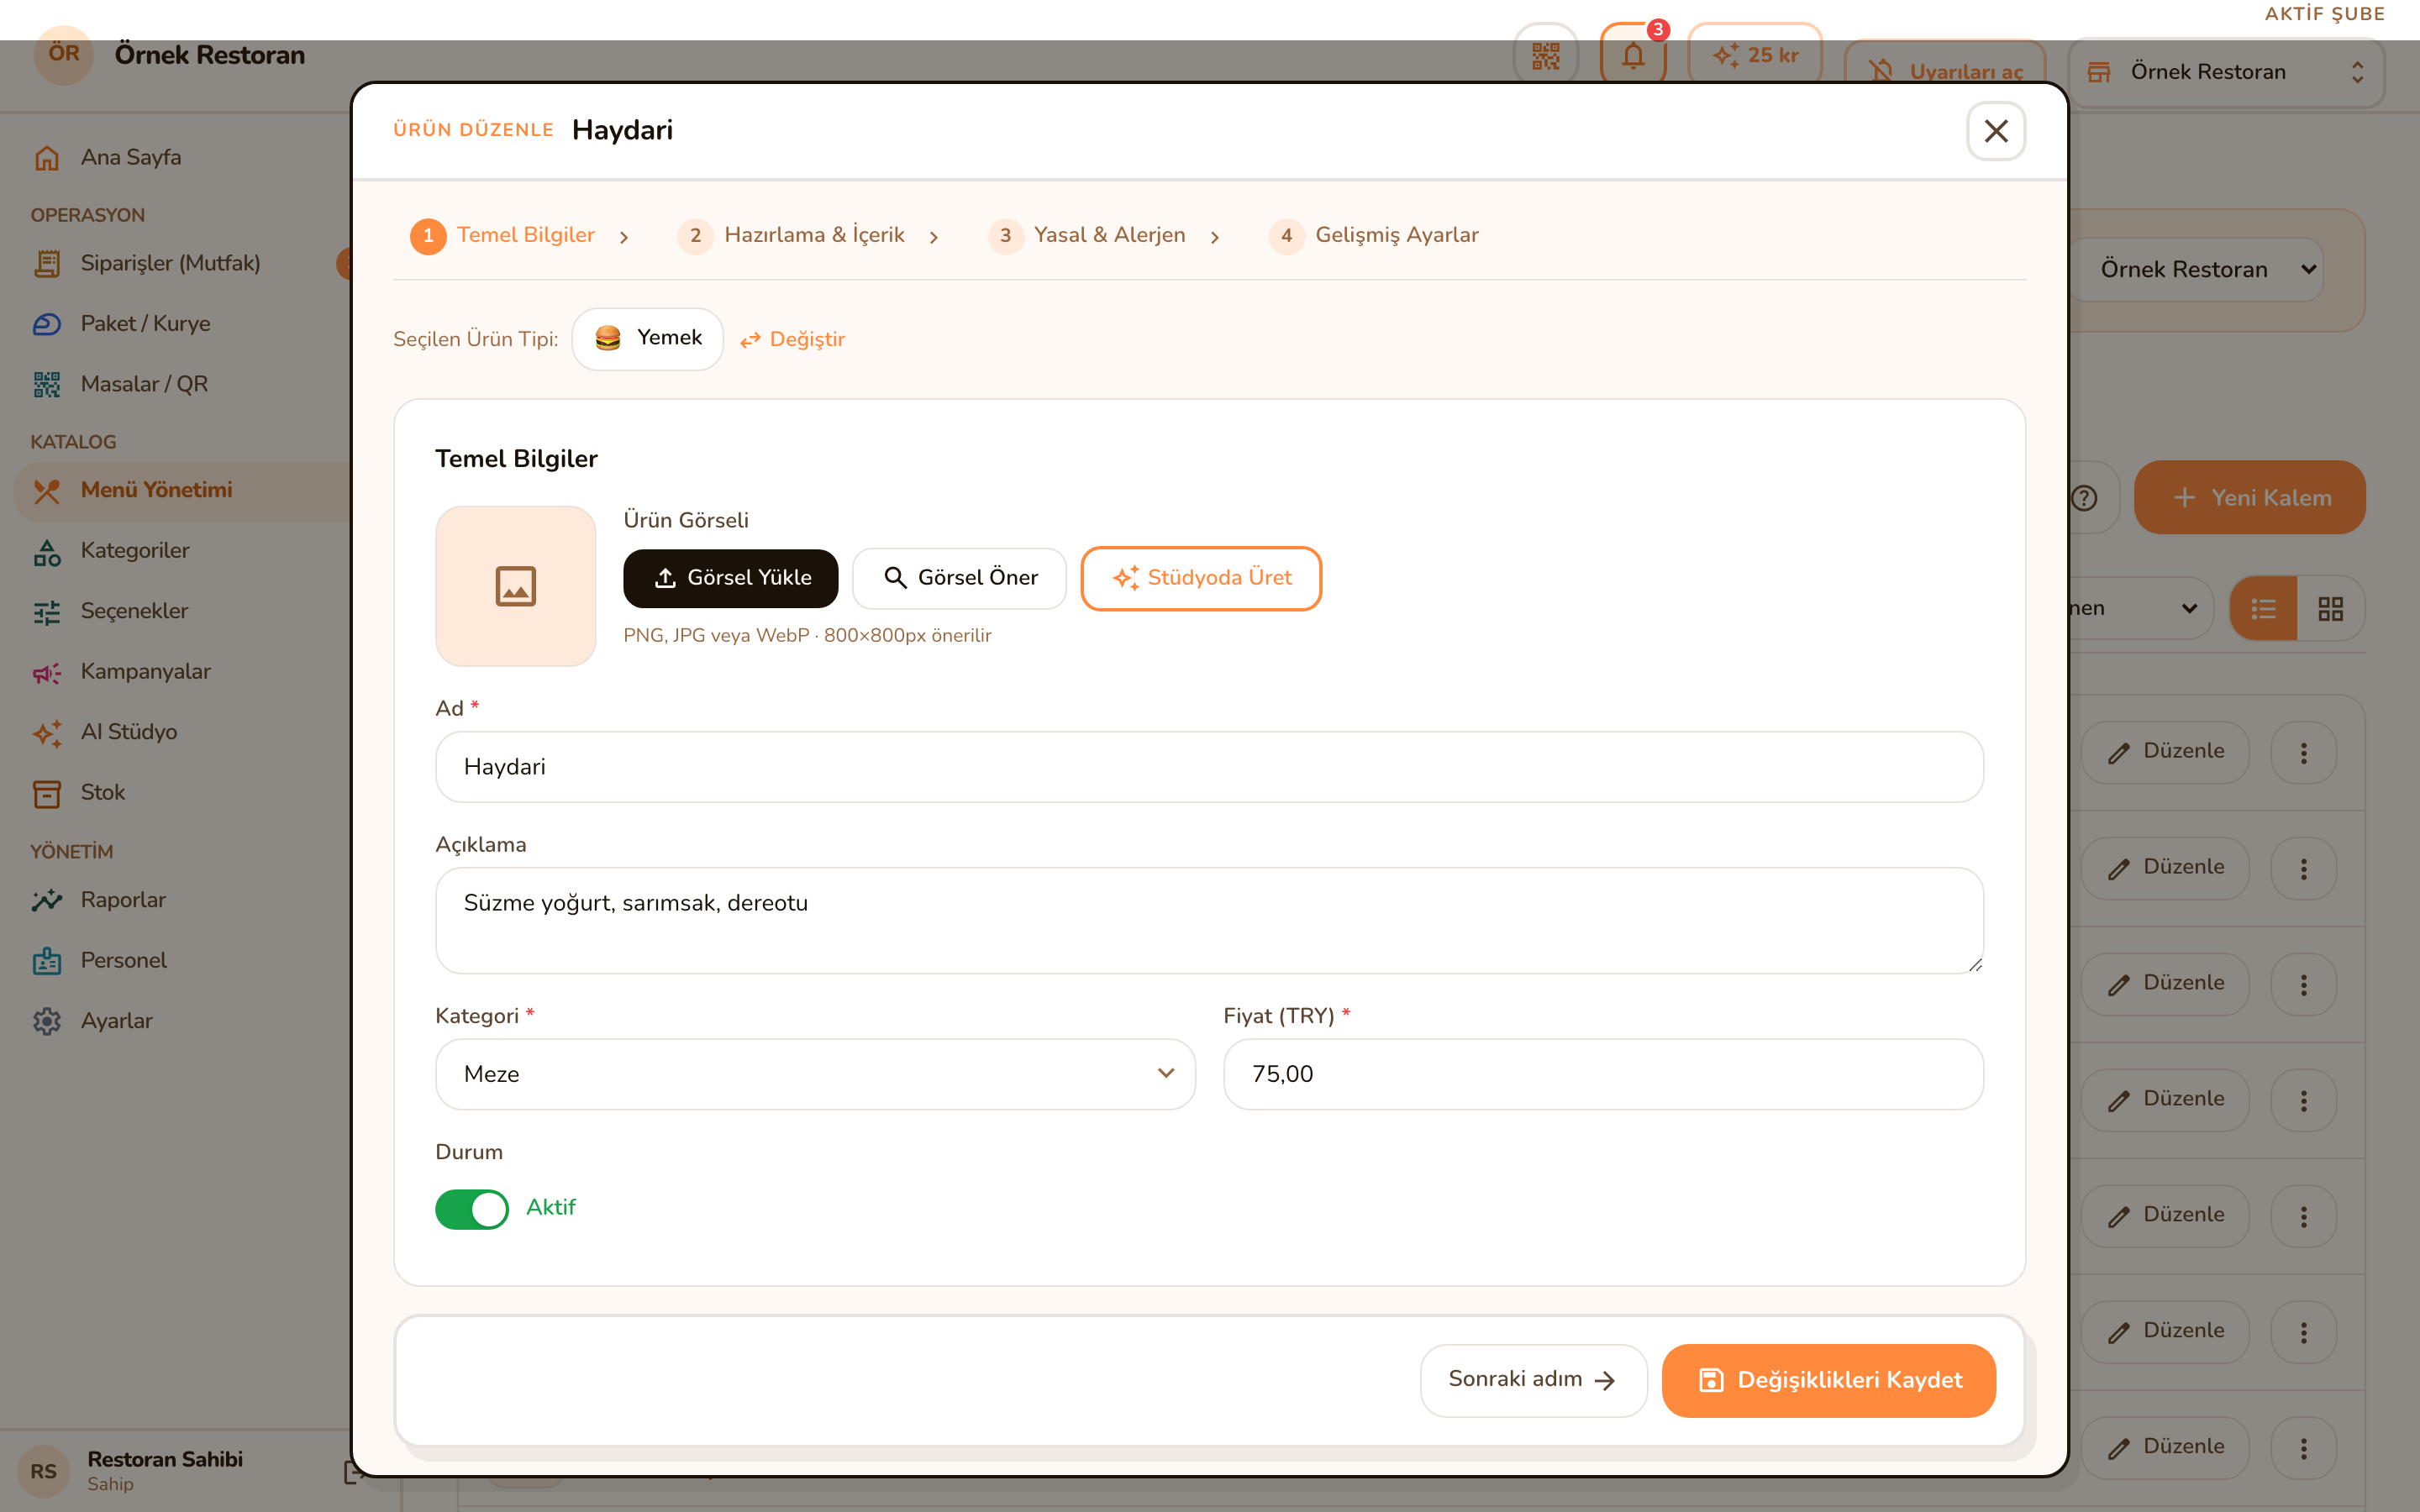Toggle the Aktif status switch
The image size is (2420, 1512).
(x=471, y=1209)
